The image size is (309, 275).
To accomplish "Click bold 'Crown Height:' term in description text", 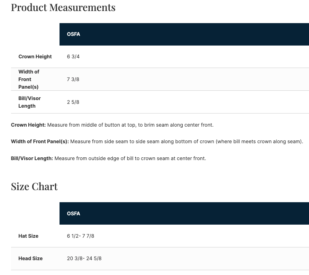I will pyautogui.click(x=28, y=125).
